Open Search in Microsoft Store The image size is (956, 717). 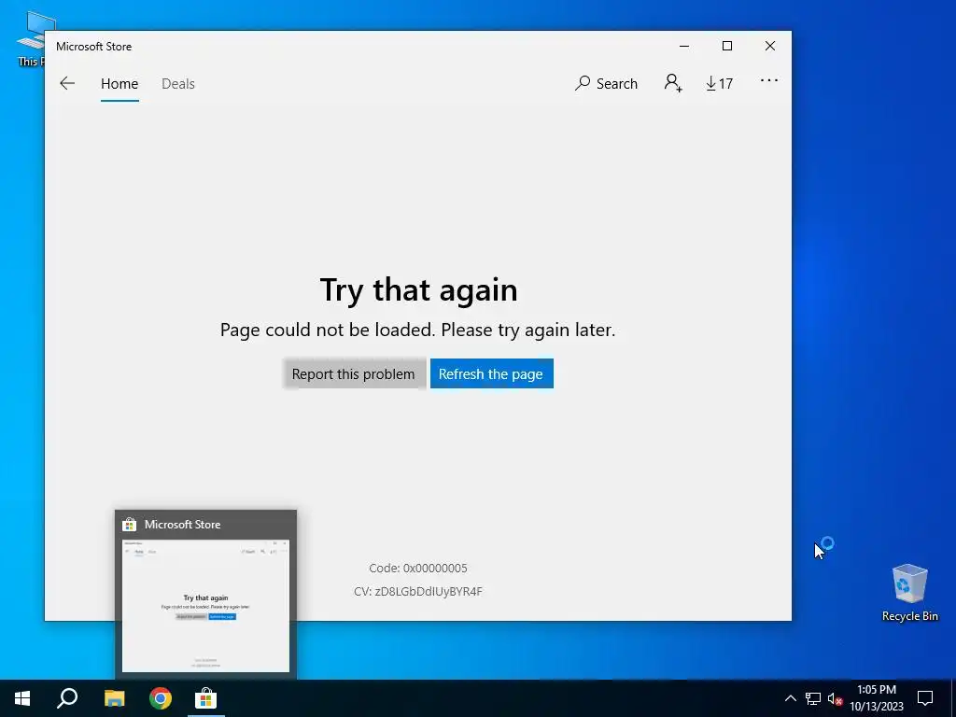(606, 83)
